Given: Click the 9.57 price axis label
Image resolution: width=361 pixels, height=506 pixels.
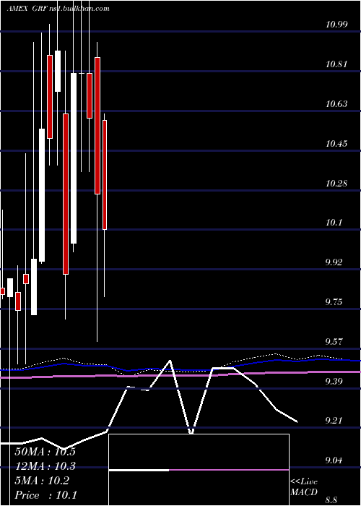Looking at the screenshot, I should click(334, 342).
